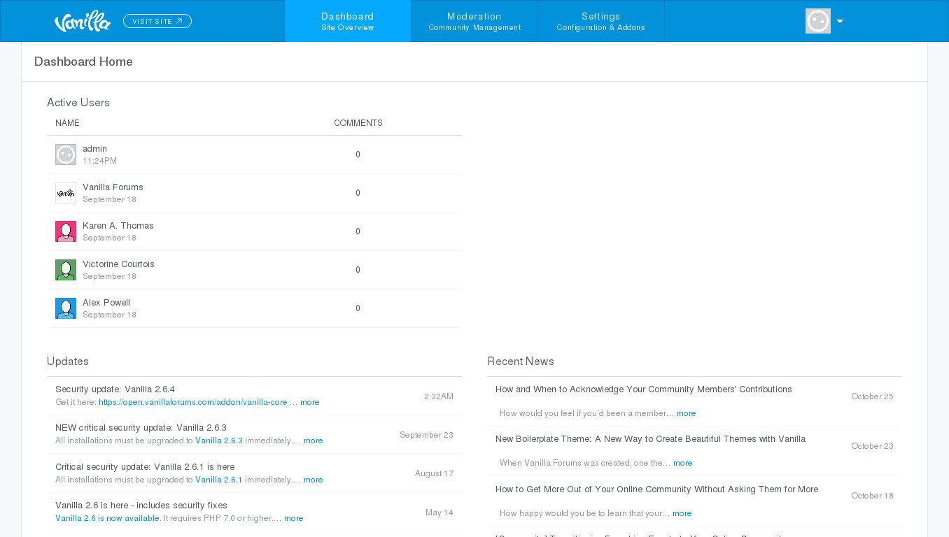Open the open.vanillaforums.com addon link
The width and height of the screenshot is (949, 537).
[192, 402]
